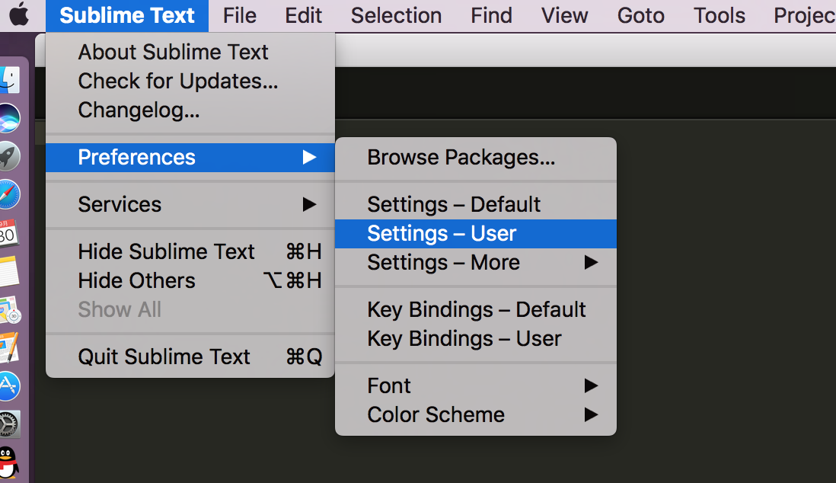Image resolution: width=836 pixels, height=483 pixels.
Task: Choose Settings – User menu item
Action: 442,234
